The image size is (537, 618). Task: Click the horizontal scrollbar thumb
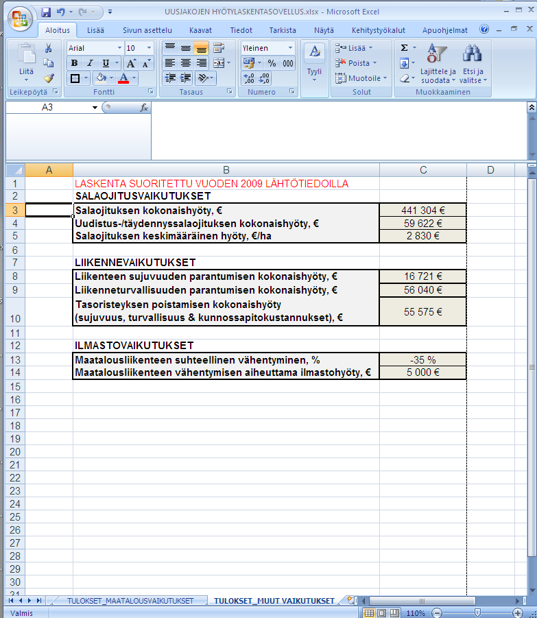(x=422, y=601)
